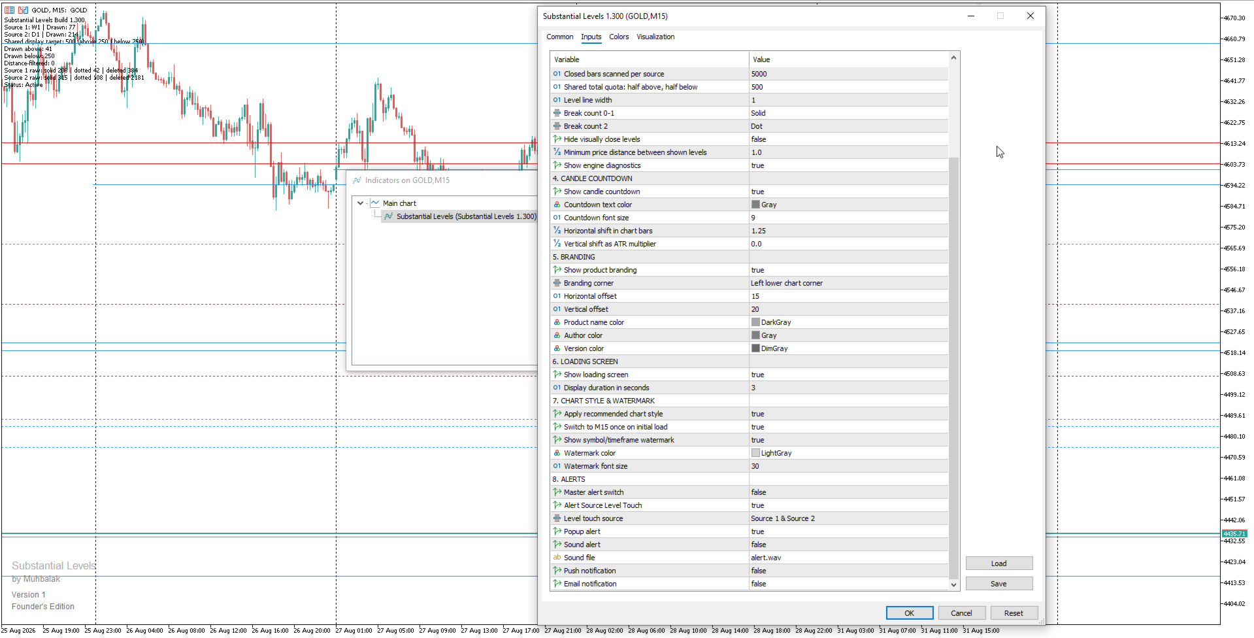
Task: Toggle the Master alert switch value
Action: coord(848,492)
